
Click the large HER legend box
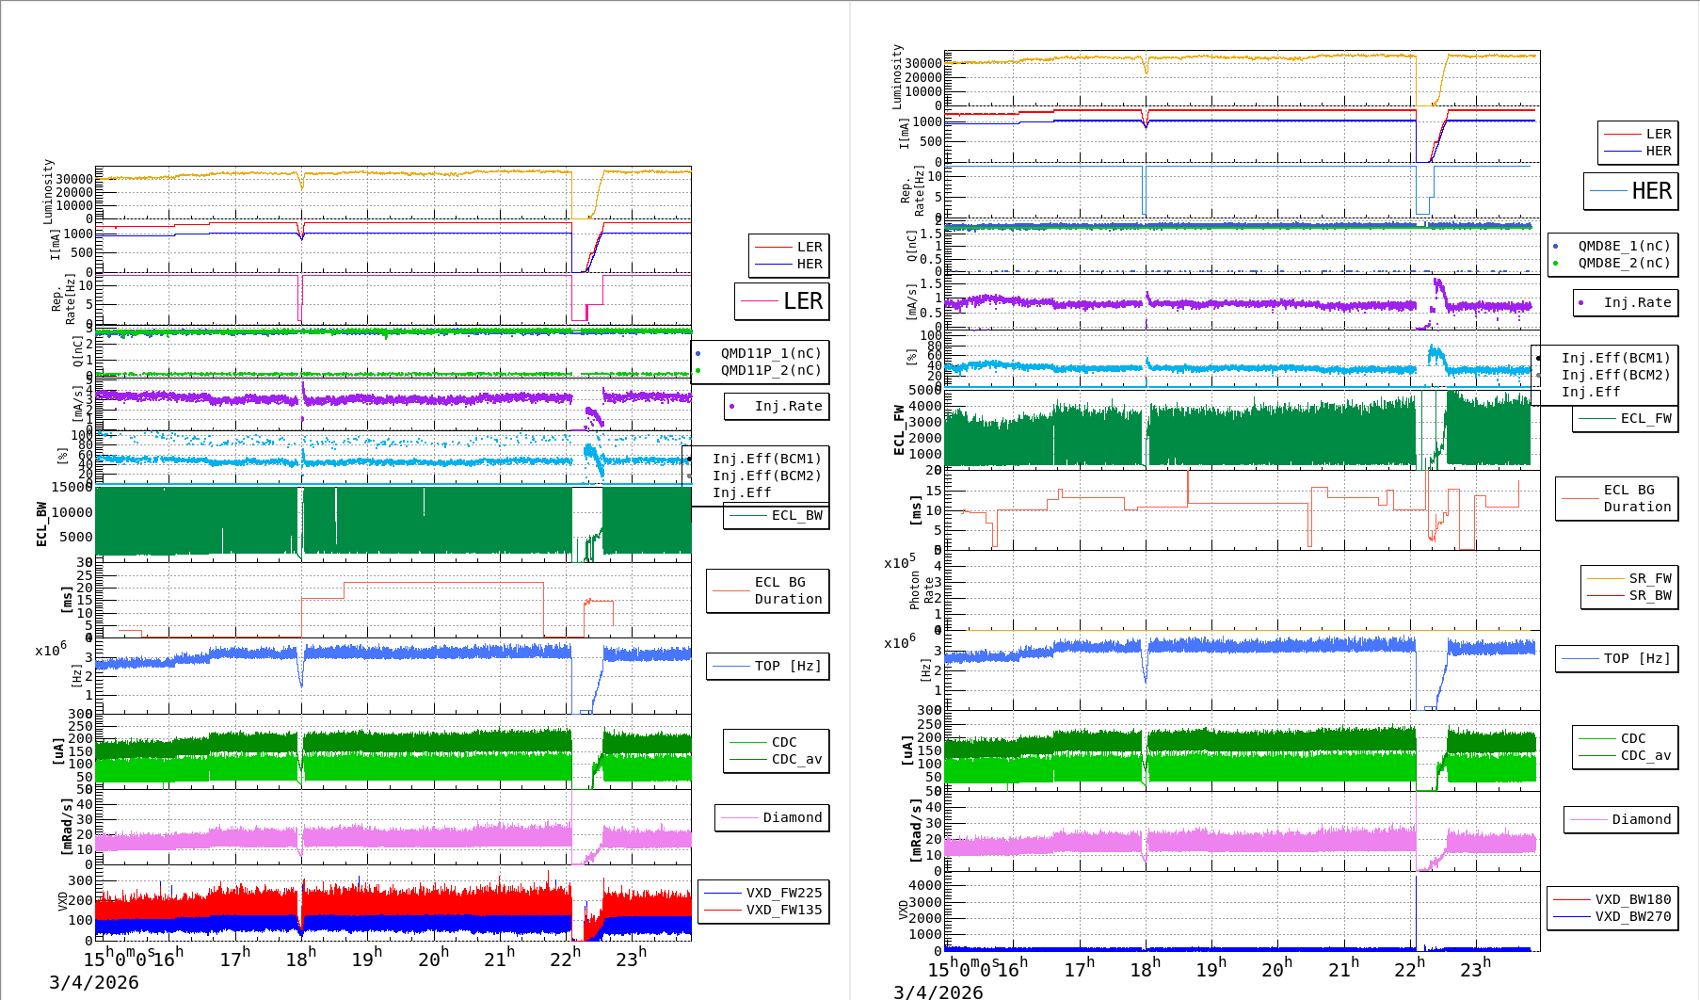[1630, 191]
